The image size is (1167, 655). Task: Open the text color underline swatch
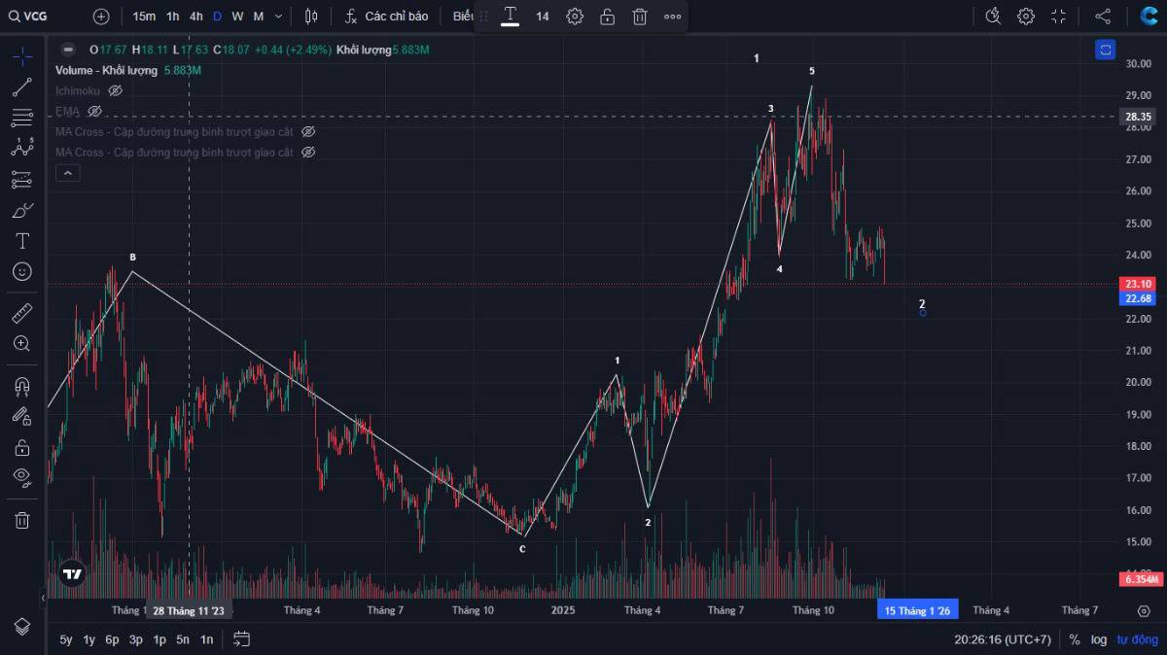pyautogui.click(x=510, y=17)
